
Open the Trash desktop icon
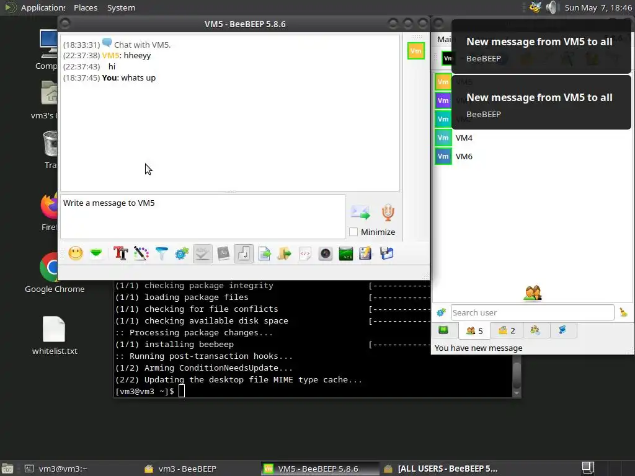(50, 150)
